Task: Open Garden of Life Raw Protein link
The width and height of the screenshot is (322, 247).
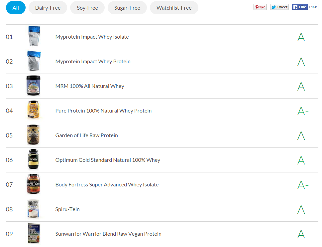Action: 86,135
